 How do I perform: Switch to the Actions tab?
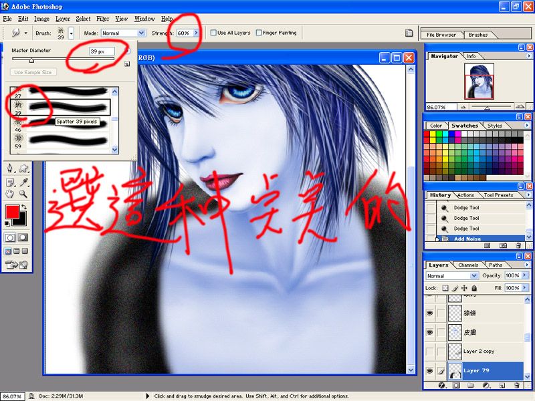coord(465,195)
